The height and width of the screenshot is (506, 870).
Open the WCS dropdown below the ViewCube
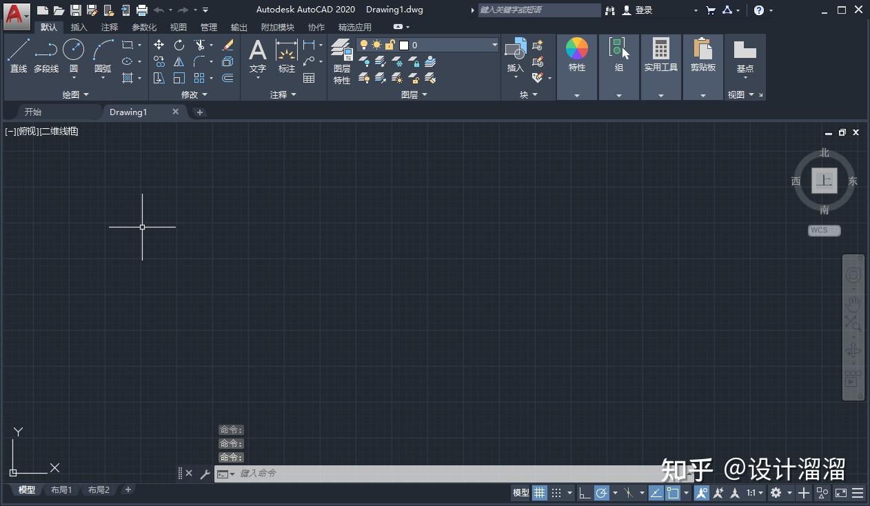coord(825,230)
